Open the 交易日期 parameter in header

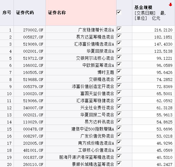click(x=144, y=13)
